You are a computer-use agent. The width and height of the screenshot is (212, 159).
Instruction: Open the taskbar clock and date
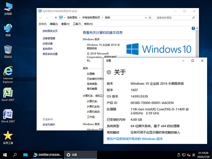pyautogui.click(x=203, y=155)
